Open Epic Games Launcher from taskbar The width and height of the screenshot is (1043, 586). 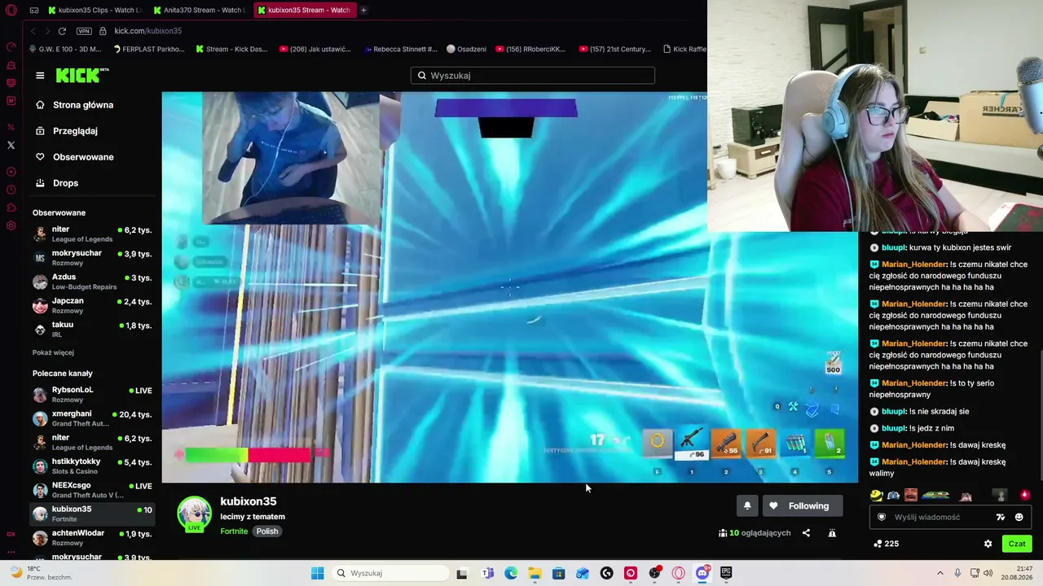pyautogui.click(x=725, y=573)
